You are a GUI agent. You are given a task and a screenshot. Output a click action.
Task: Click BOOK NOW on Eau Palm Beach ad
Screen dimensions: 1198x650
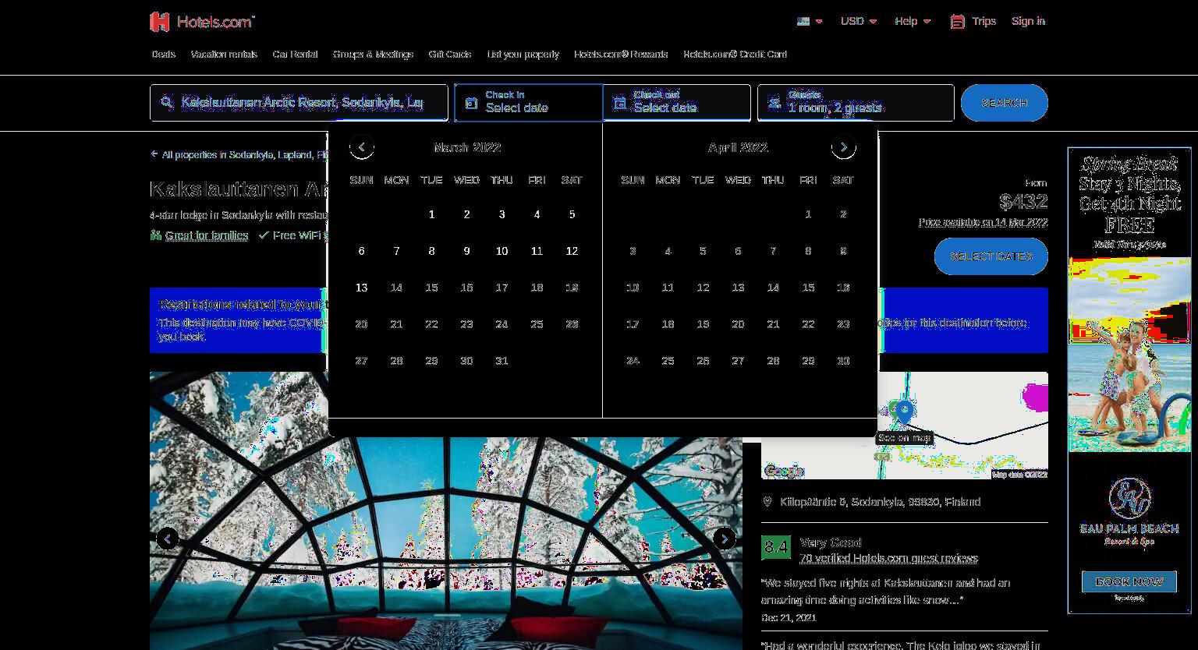pos(1129,581)
